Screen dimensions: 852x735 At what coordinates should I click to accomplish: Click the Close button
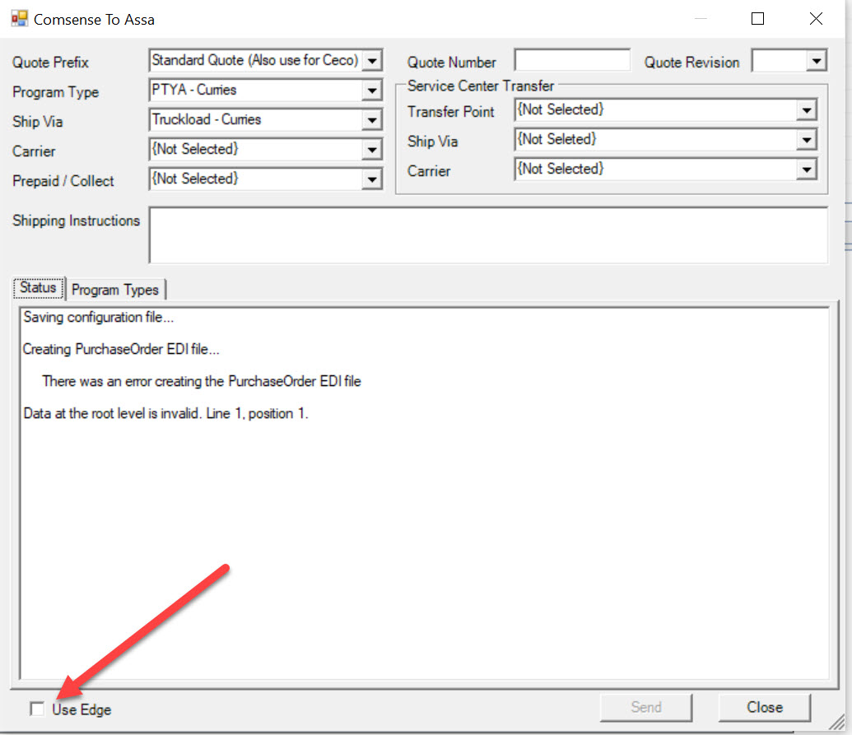pos(765,707)
